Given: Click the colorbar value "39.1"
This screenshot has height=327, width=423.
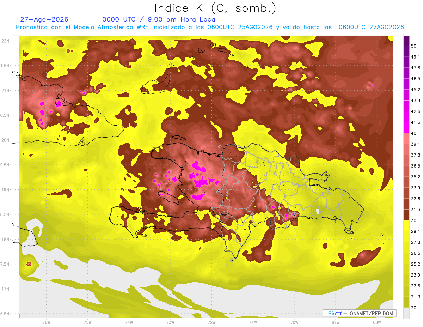Looking at the screenshot, I should click(x=415, y=144).
